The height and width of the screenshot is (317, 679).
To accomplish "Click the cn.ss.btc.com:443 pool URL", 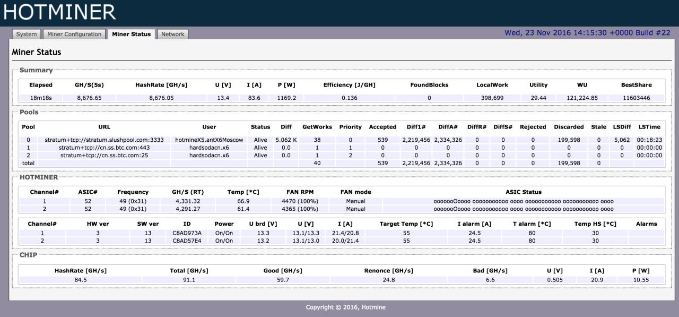I will coord(105,148).
